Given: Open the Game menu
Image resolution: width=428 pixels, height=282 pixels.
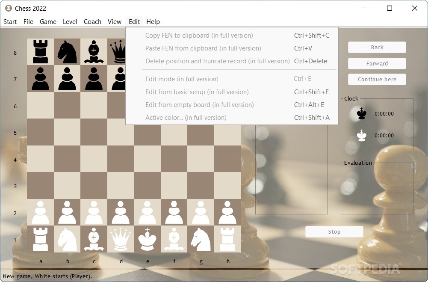Looking at the screenshot, I should point(48,21).
